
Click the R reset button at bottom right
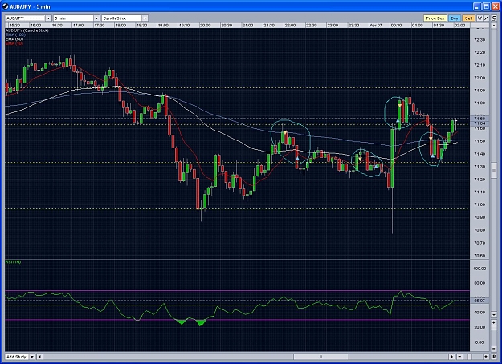point(494,357)
